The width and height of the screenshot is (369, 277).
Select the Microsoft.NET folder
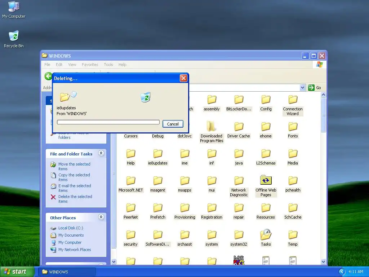click(130, 184)
